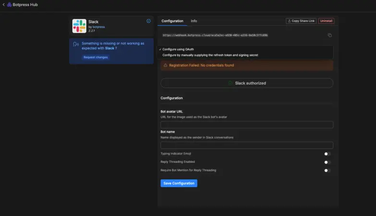Click the back arrow beside Botpress Hub

[x=3, y=4]
